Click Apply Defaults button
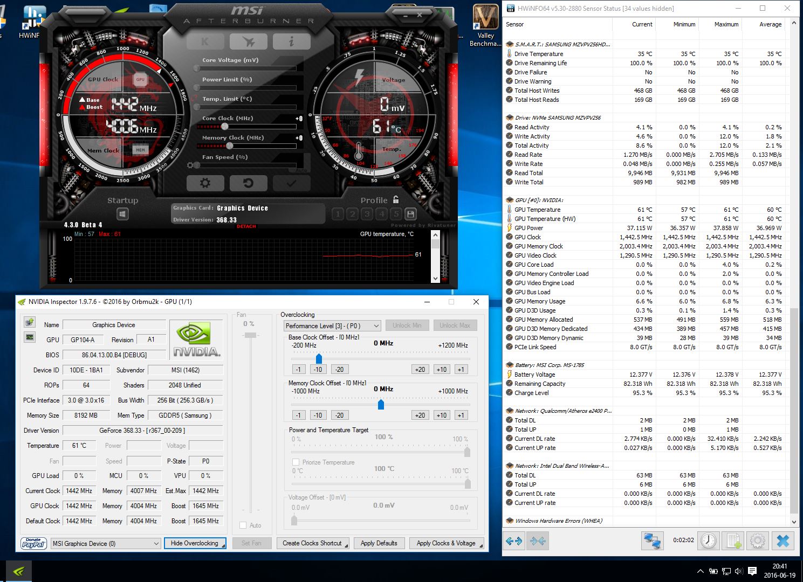The height and width of the screenshot is (582, 803). pos(379,543)
